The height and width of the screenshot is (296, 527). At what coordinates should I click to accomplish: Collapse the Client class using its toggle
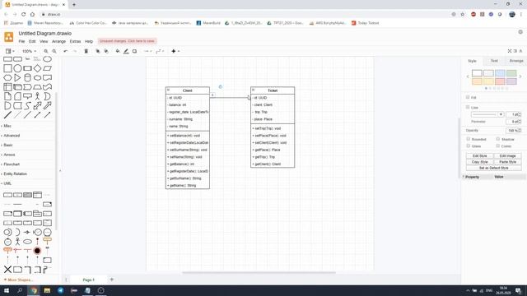point(168,90)
